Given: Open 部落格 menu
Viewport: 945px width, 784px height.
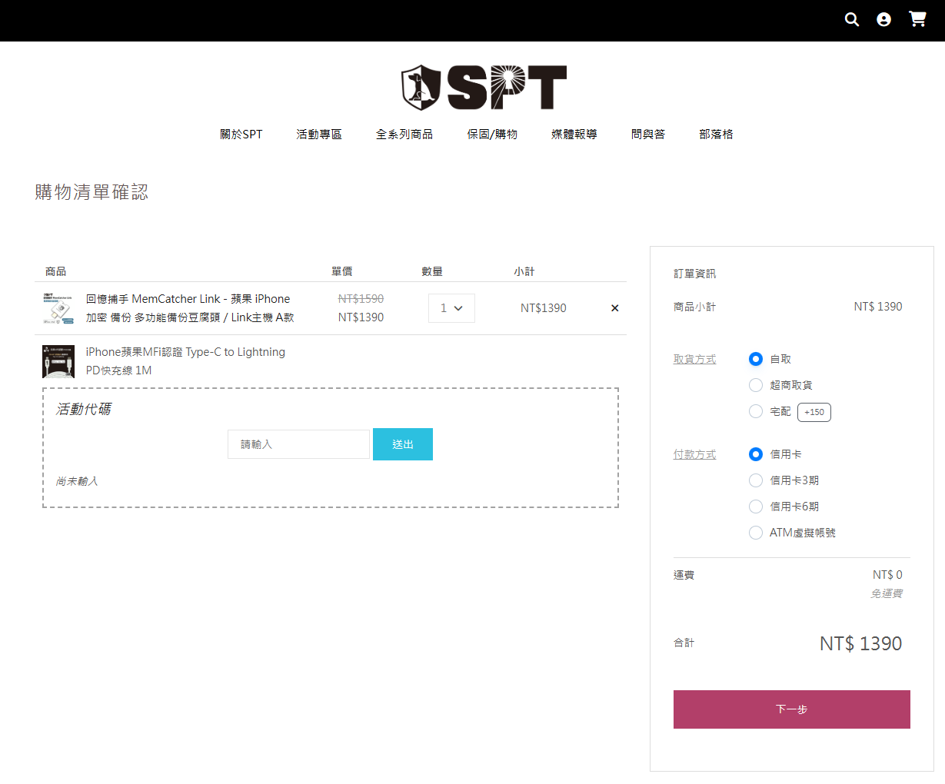Looking at the screenshot, I should pyautogui.click(x=716, y=135).
